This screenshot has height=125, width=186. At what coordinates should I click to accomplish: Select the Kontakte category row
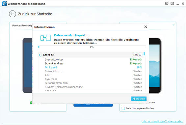(91, 55)
